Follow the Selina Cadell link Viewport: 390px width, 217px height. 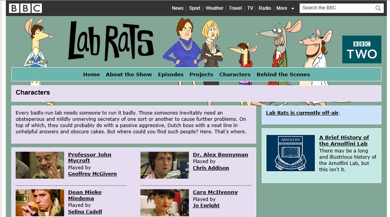click(85, 212)
